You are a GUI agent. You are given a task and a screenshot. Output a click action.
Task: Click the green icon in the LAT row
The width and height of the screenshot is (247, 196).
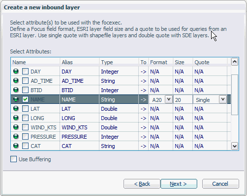16,109
